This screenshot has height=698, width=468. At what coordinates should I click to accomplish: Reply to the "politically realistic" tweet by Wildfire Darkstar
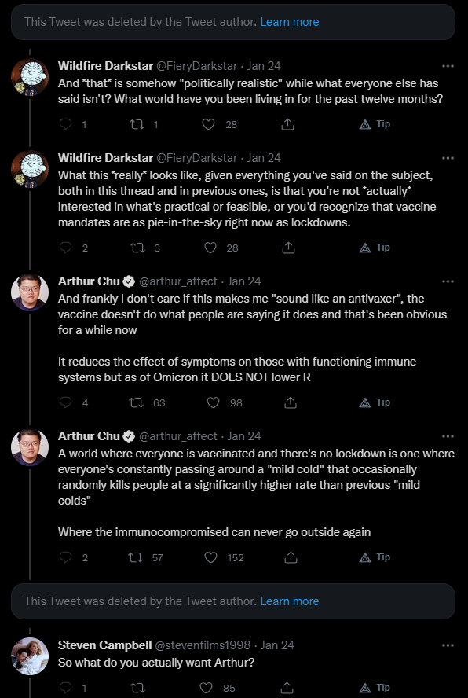click(65, 124)
